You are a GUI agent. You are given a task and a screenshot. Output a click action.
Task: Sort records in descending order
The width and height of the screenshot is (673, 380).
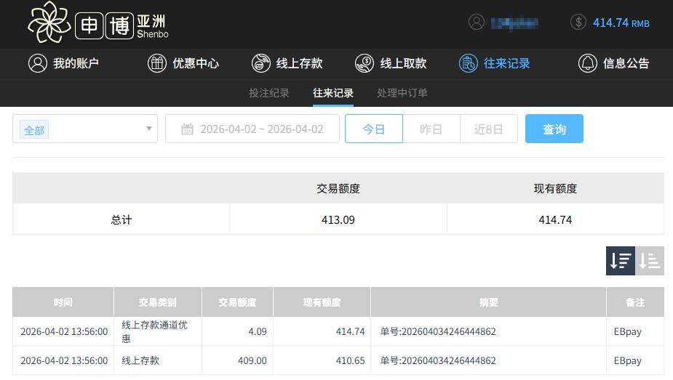[620, 261]
